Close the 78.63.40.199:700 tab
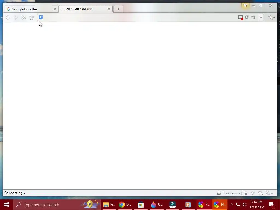Screen dimensions: 280x210 click(109, 9)
